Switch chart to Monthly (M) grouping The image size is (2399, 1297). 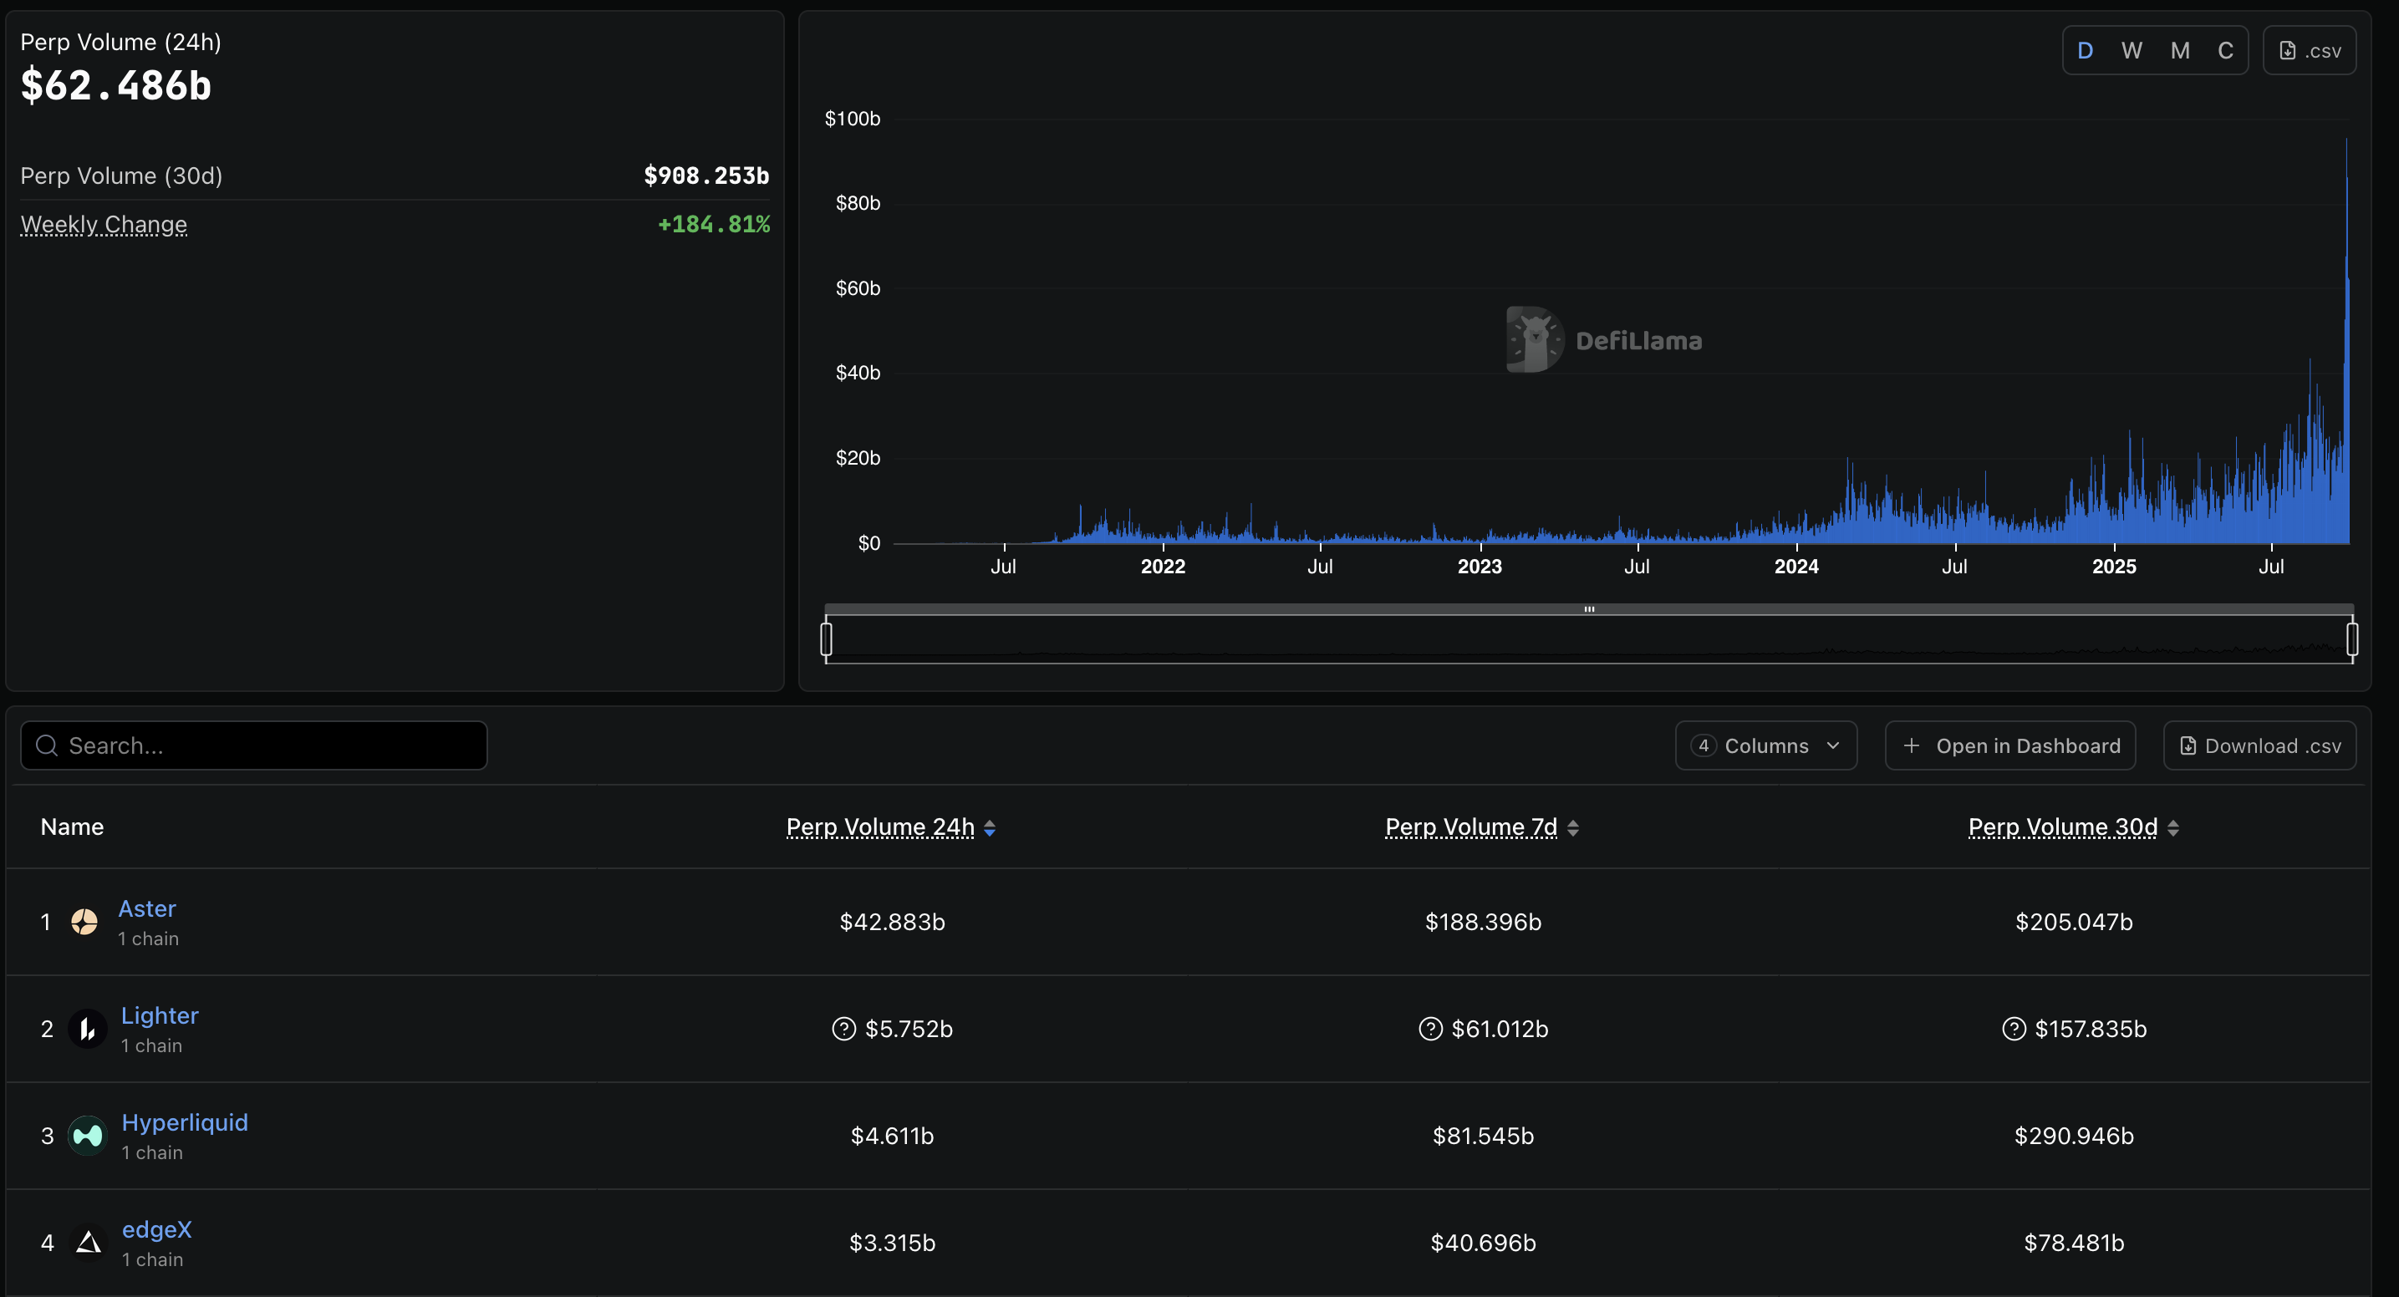2179,51
